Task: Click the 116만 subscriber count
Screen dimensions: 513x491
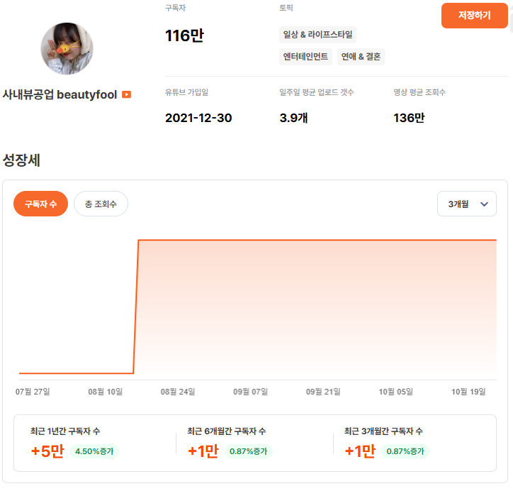Action: (184, 35)
